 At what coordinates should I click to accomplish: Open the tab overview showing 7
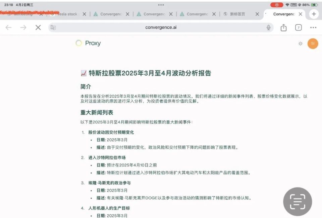(x=299, y=27)
